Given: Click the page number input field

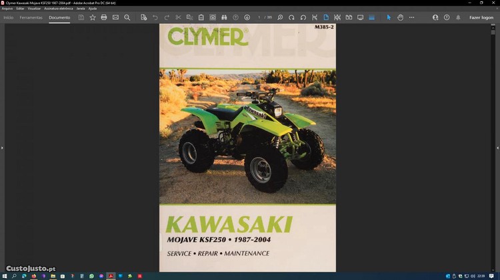Looking at the screenshot, I should pos(260,17).
